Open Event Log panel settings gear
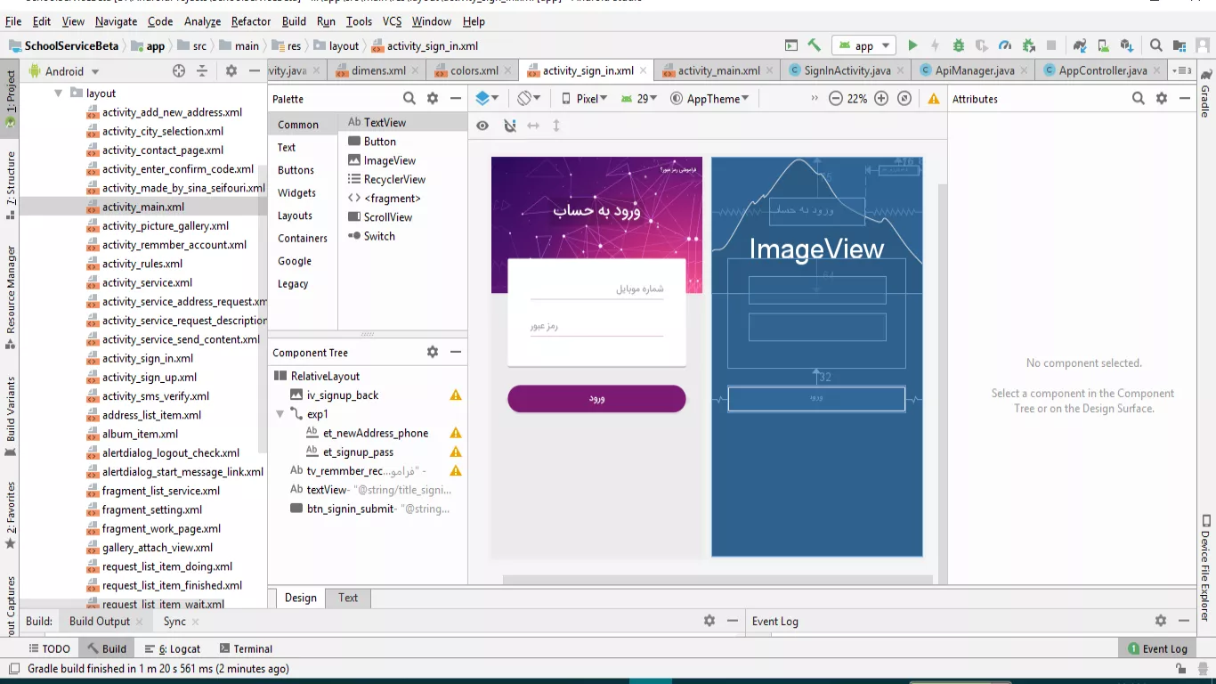Image resolution: width=1216 pixels, height=684 pixels. [1161, 621]
